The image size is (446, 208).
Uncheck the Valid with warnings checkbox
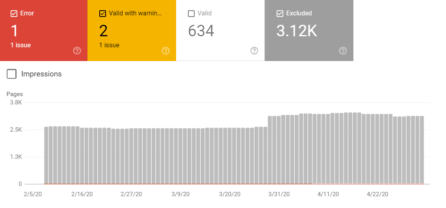click(x=103, y=13)
